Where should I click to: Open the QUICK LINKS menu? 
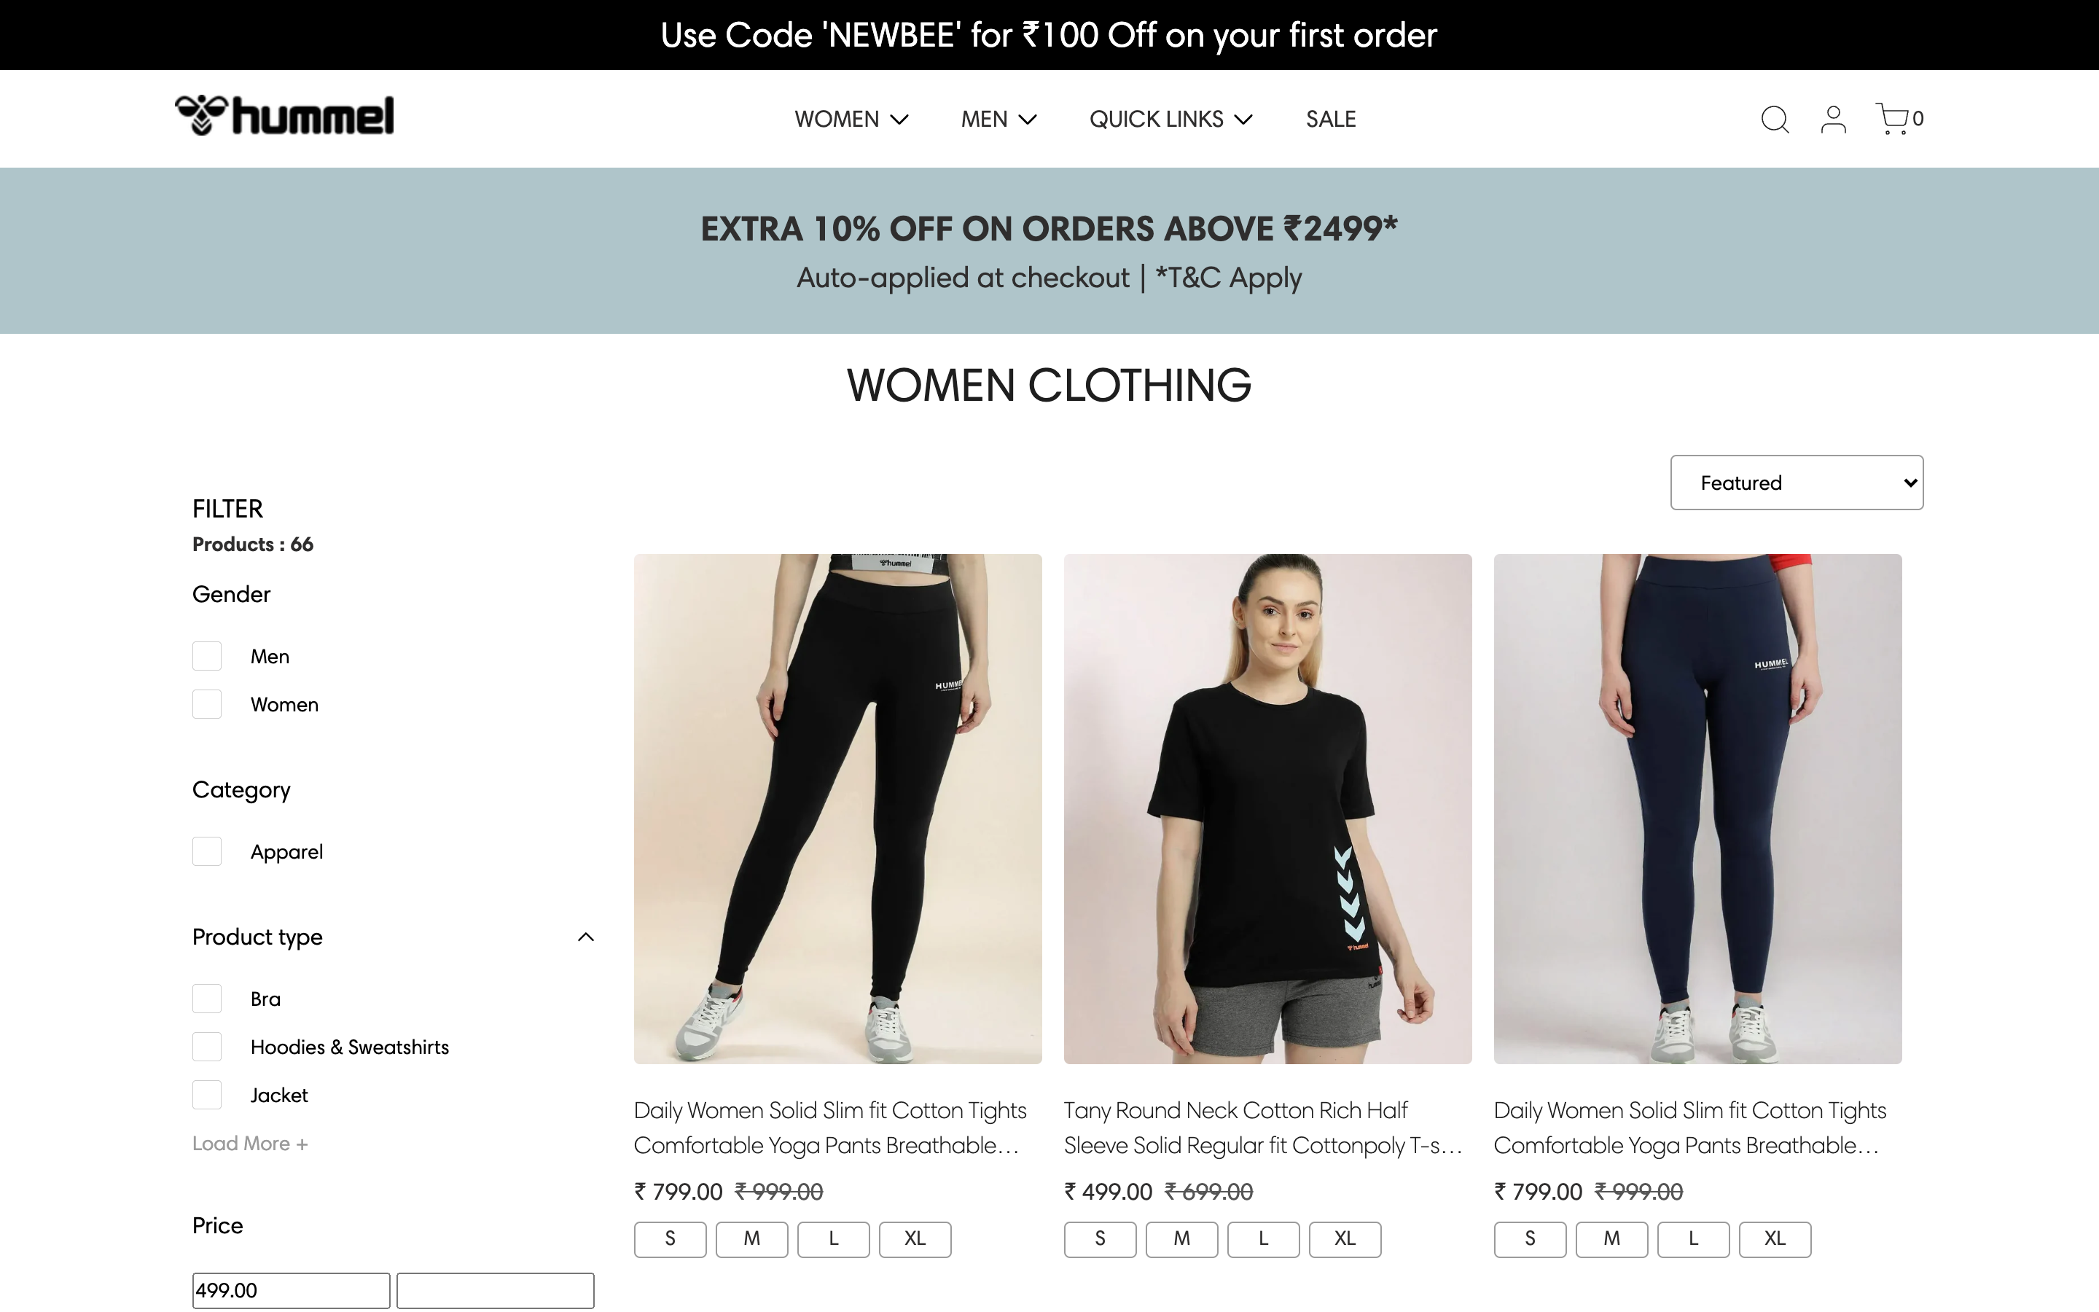pyautogui.click(x=1170, y=119)
